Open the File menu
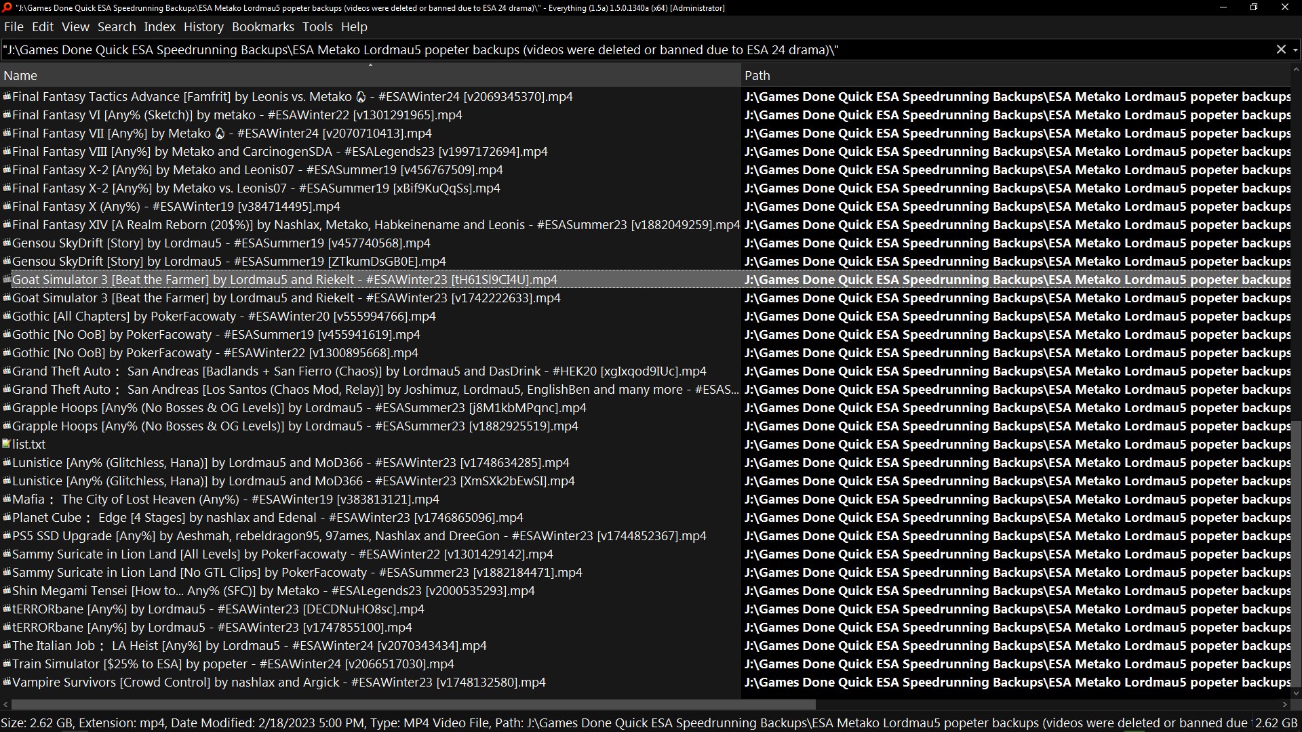This screenshot has height=732, width=1302. 14,27
